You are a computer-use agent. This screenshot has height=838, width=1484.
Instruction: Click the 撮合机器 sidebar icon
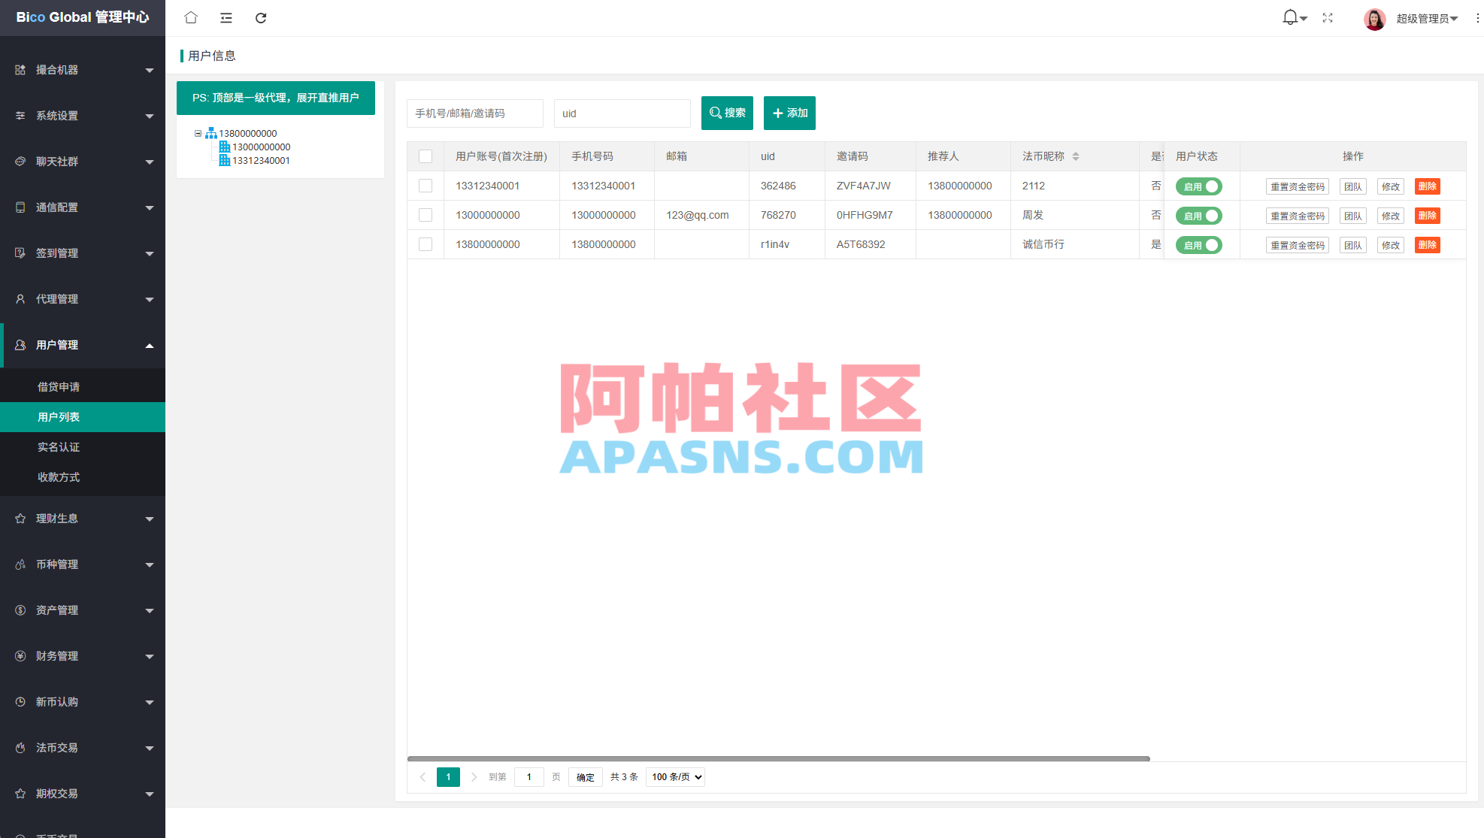click(x=20, y=69)
